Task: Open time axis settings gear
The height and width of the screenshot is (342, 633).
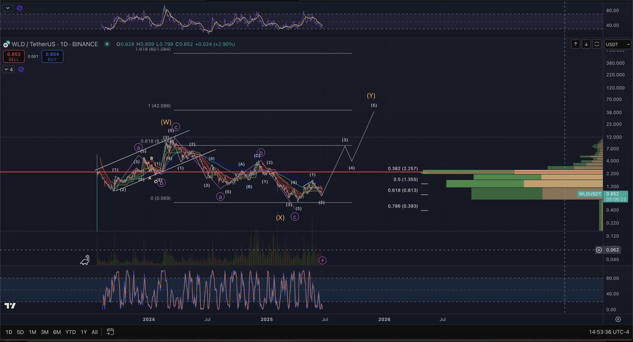Action: [618, 319]
